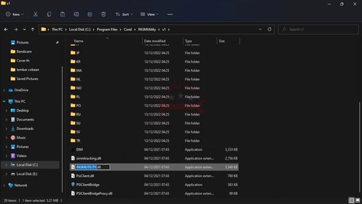Navigate to Local Disk (C:) breadcrumb
Screen dimensions: 362x204
click(x=80, y=29)
